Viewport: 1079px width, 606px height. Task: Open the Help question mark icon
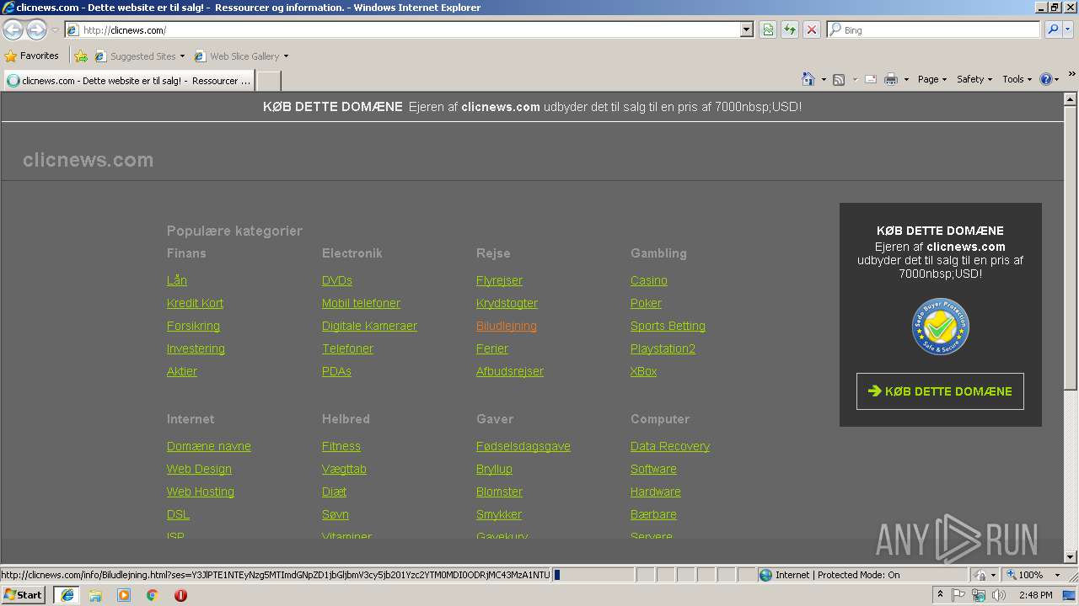point(1046,79)
